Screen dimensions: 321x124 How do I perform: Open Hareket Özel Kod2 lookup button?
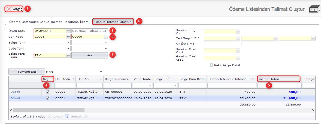coord(238,58)
